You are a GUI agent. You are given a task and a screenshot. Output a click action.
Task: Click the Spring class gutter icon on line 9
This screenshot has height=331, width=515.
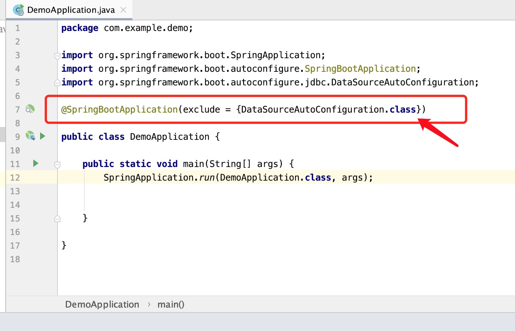pos(30,136)
